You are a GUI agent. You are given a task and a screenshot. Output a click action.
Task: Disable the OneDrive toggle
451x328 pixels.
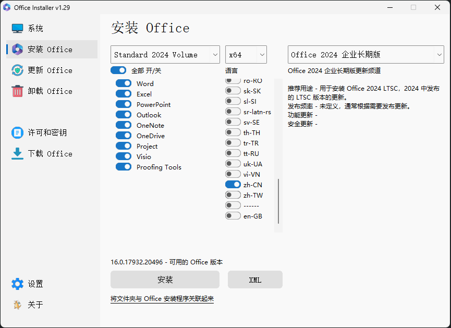(124, 136)
